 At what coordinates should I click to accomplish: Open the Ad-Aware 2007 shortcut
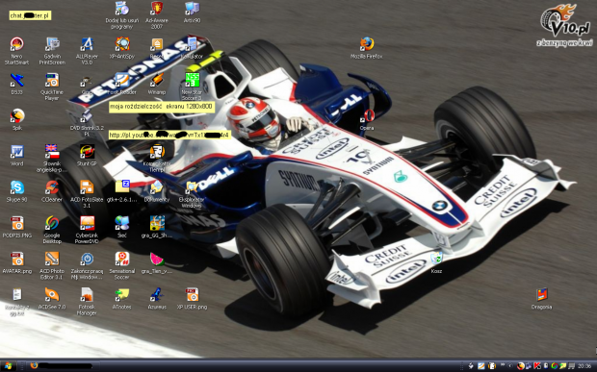pos(157,15)
